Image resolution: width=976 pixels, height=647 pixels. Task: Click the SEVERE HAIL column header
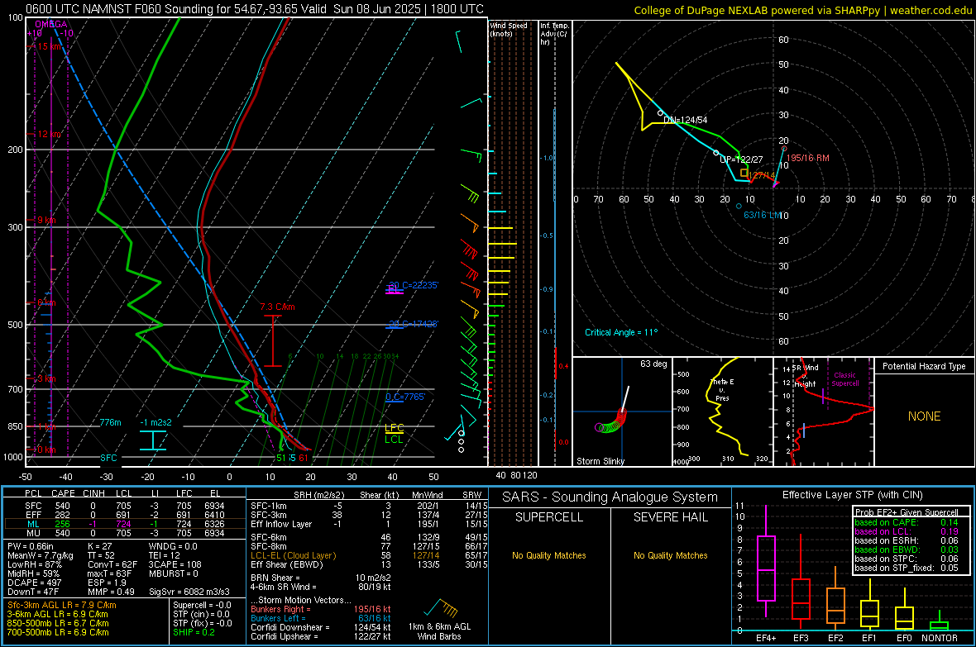tap(670, 517)
